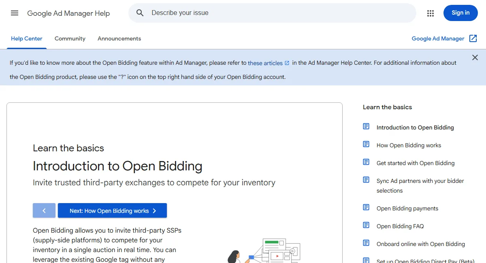Follow the 'these articles' link in banner
The width and height of the screenshot is (486, 263).
(265, 63)
